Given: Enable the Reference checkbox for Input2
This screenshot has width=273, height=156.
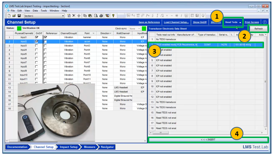Looking at the screenshot, I should [x=45, y=42].
